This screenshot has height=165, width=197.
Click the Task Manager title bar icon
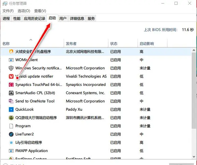(5, 3)
